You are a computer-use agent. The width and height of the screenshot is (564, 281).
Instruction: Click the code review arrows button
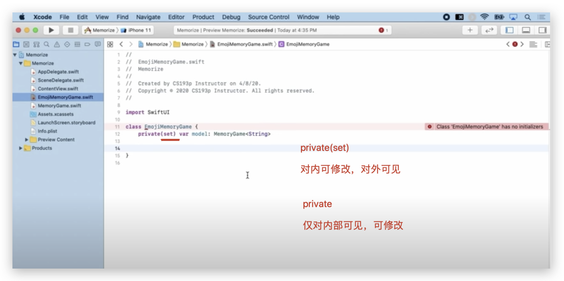pyautogui.click(x=489, y=30)
